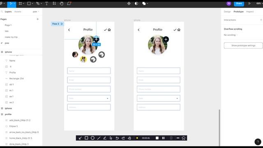
Task: Open Boolean operations dropdown arrow
Action: click(147, 4)
